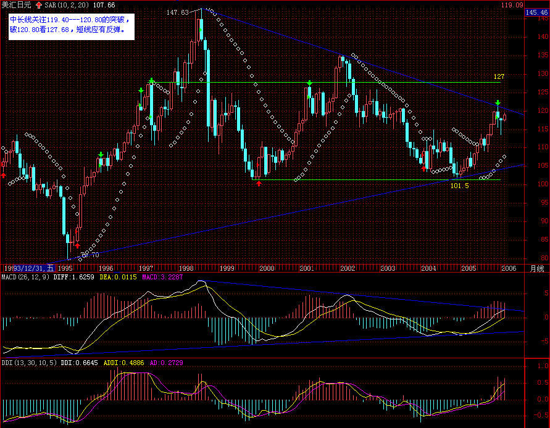550x428 pixels.
Task: Click the 1.0 level on DDI axis
Action: (x=543, y=366)
